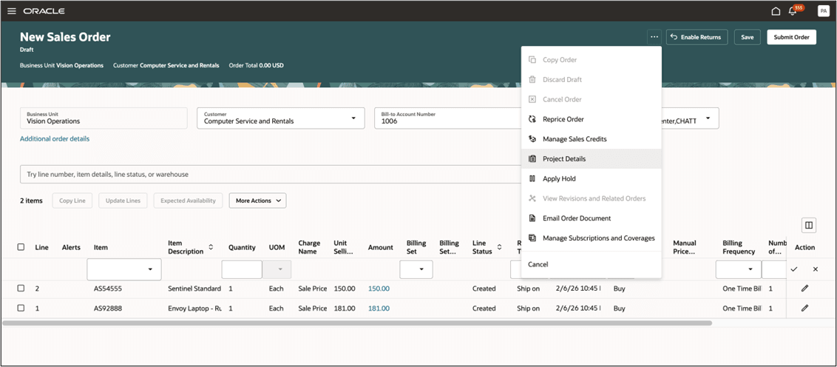Image resolution: width=837 pixels, height=367 pixels.
Task: Confirm filter row with the checkmark icon
Action: click(794, 269)
